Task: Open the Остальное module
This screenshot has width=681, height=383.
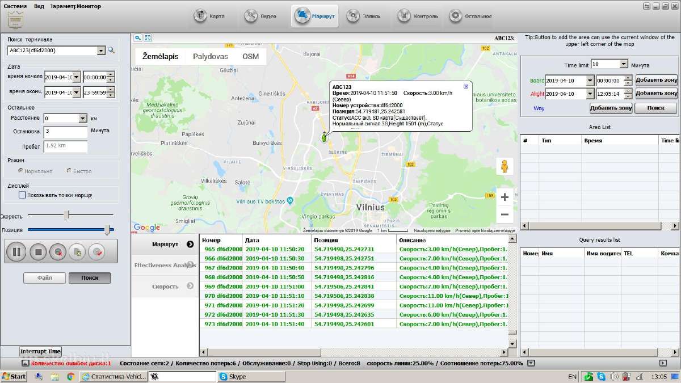Action: 470,16
